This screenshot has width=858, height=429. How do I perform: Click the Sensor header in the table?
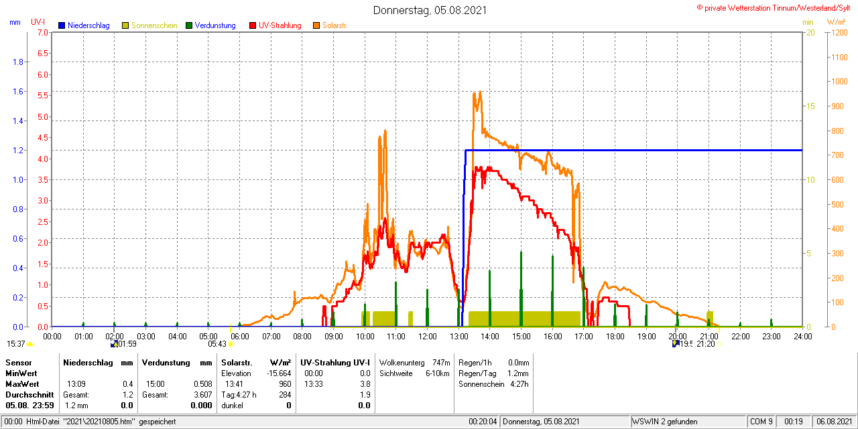click(18, 362)
